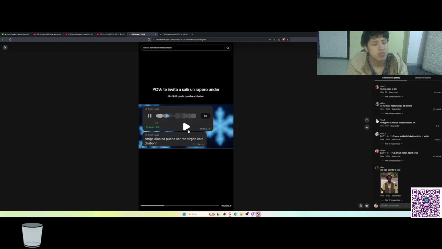
Task: Click the browser address bar URL
Action: point(181,39)
